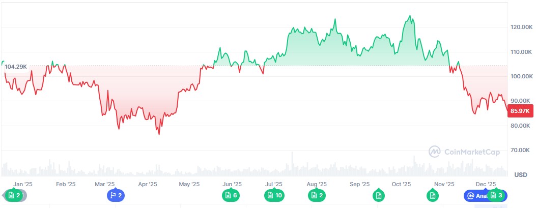Click the Jan '25 date label
The image size is (536, 208).
[23, 184]
